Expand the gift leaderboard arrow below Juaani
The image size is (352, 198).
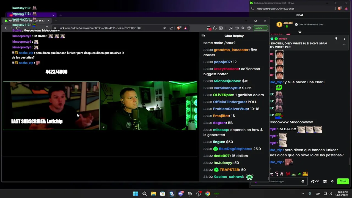click(x=300, y=32)
